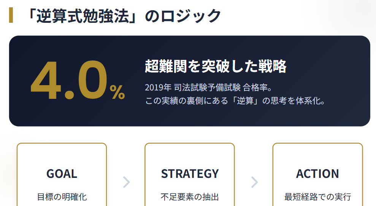Click the chevron between GOAL and STRATEGY
This screenshot has height=206, width=376.
[x=127, y=182]
